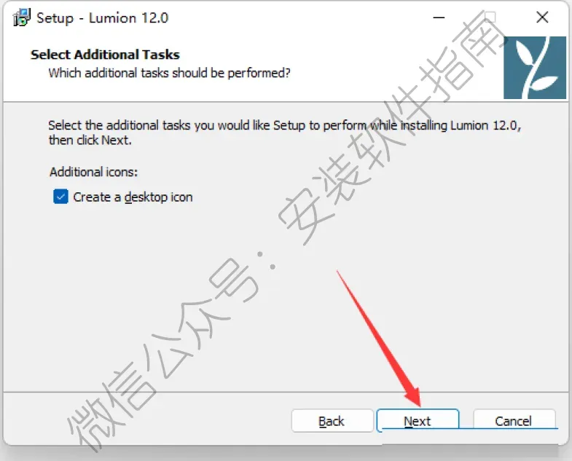Screen dimensions: 572x461
Task: Click the 'Additional icons:' group label
Action: pyautogui.click(x=94, y=172)
